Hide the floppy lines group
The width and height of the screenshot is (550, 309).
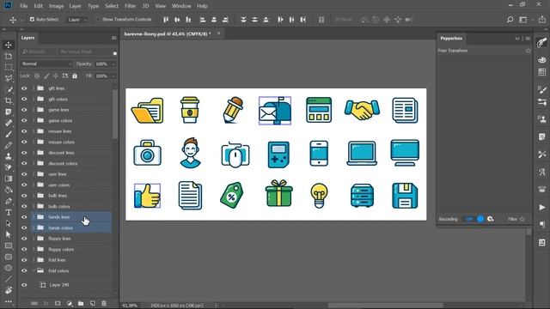click(x=24, y=239)
